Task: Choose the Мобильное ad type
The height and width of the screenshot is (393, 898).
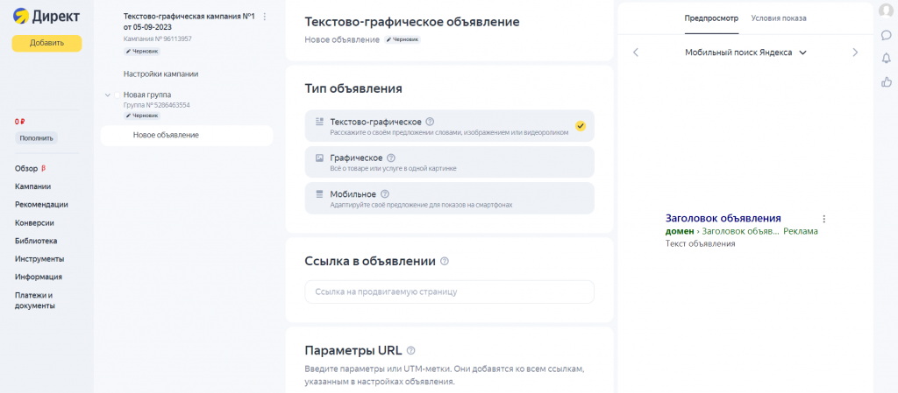Action: click(x=450, y=198)
